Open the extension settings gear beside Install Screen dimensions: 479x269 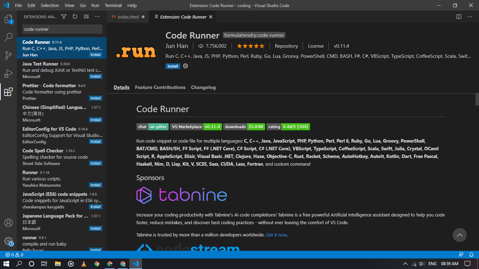pos(185,66)
